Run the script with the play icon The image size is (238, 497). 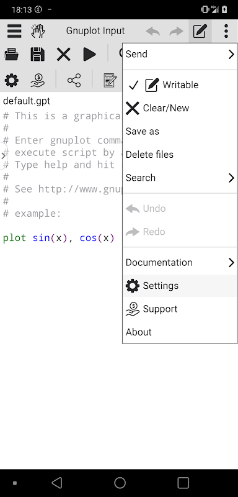[89, 54]
